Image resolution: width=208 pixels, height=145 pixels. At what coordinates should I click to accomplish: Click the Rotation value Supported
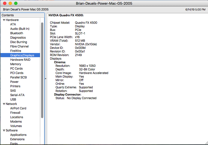[86, 91]
